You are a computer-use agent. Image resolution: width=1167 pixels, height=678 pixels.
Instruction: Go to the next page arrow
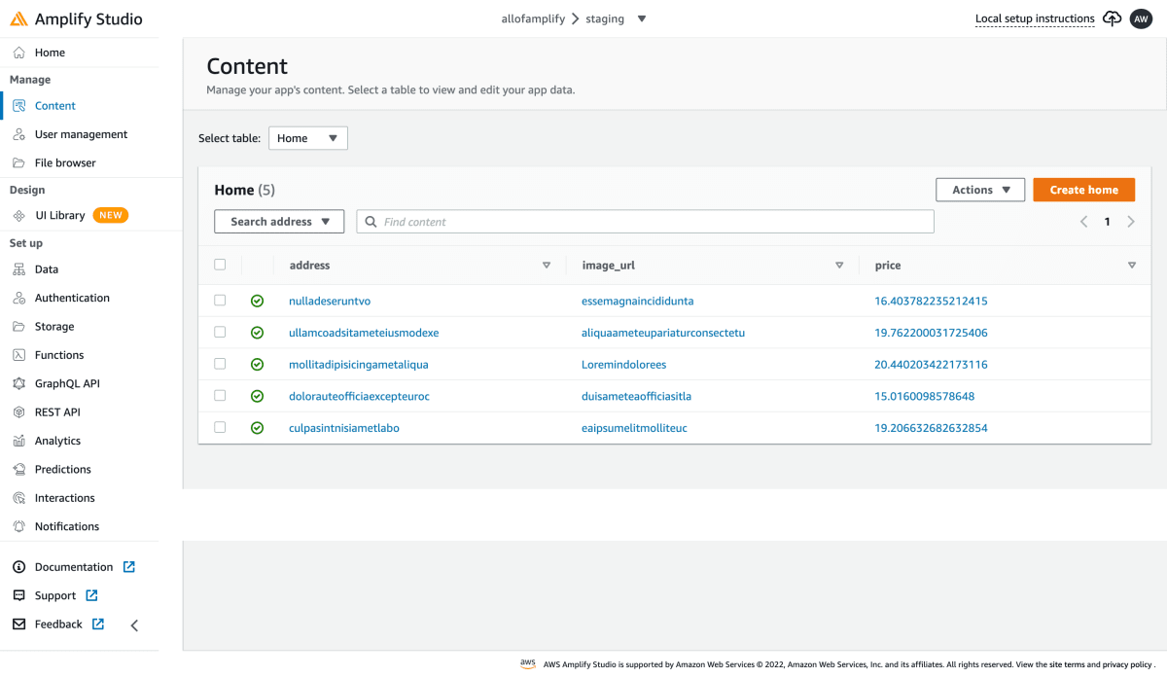click(x=1131, y=222)
